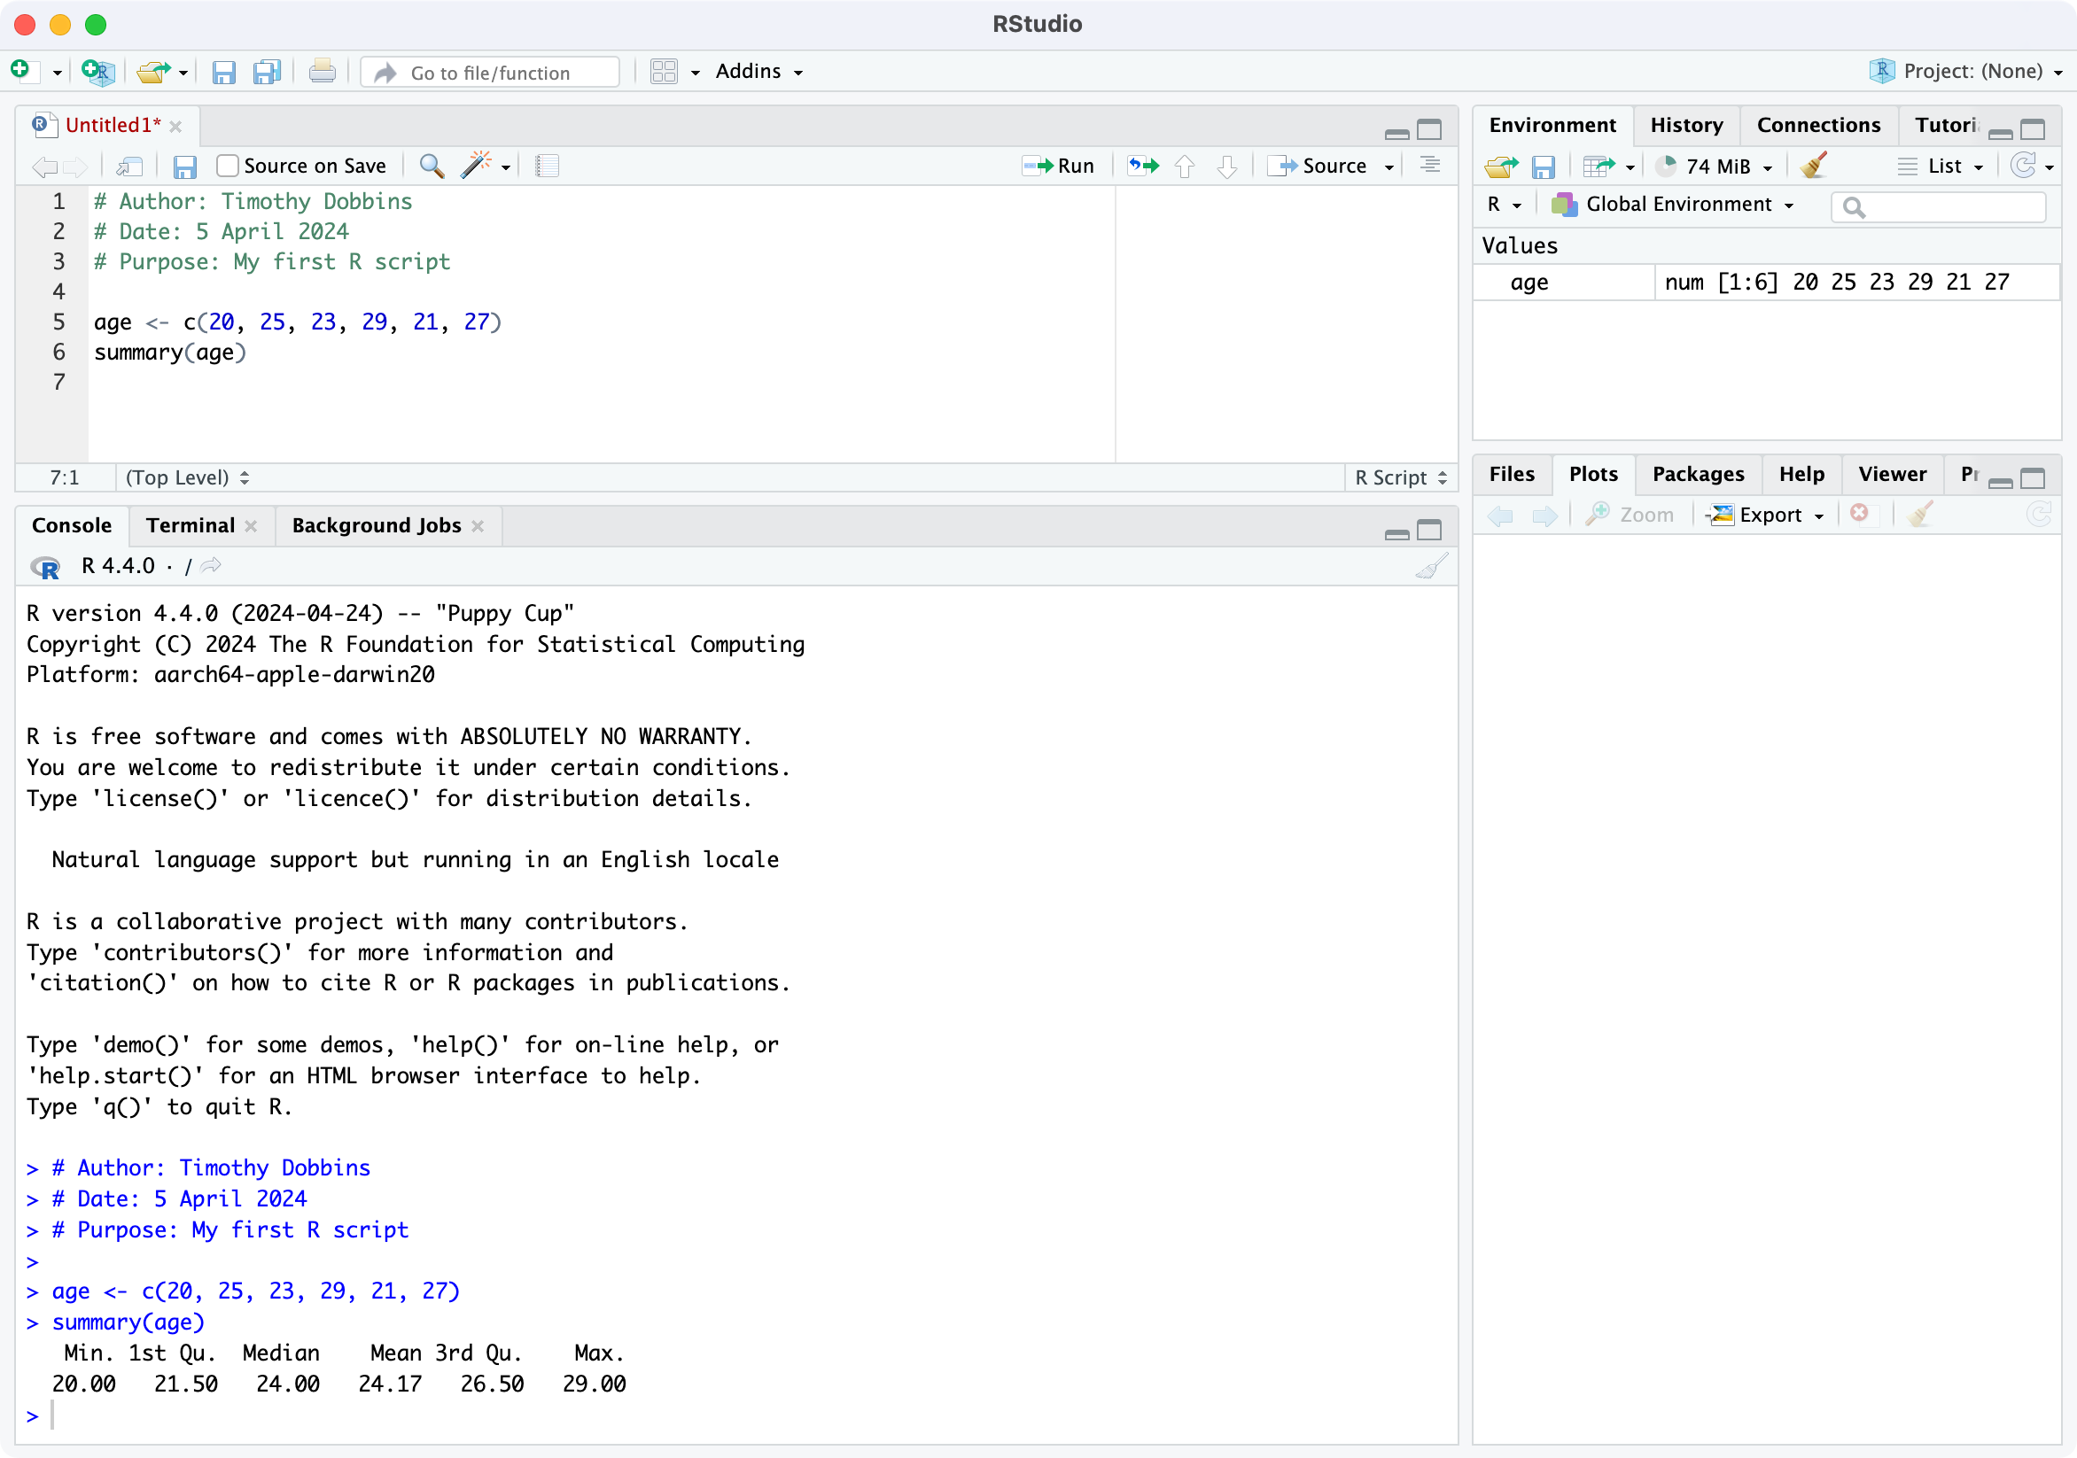The height and width of the screenshot is (1458, 2077).
Task: Click the Run button in the editor
Action: point(1058,166)
